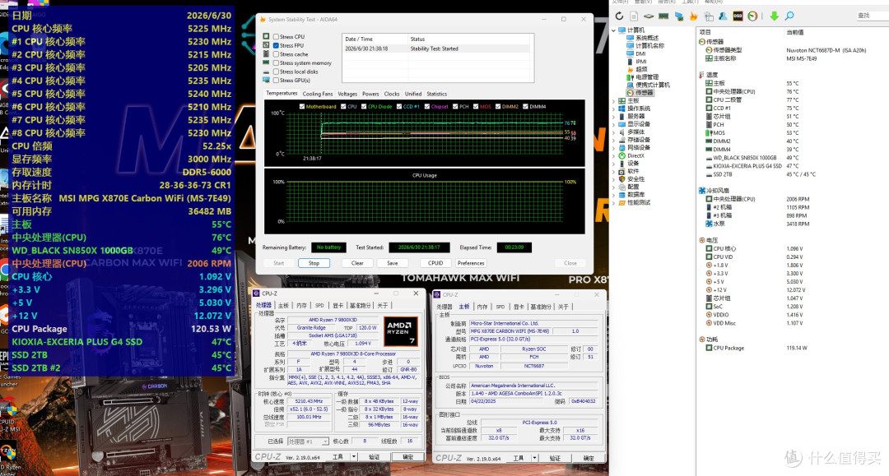
Task: Toggle the CPU Diode graph checkbox
Action: click(364, 106)
